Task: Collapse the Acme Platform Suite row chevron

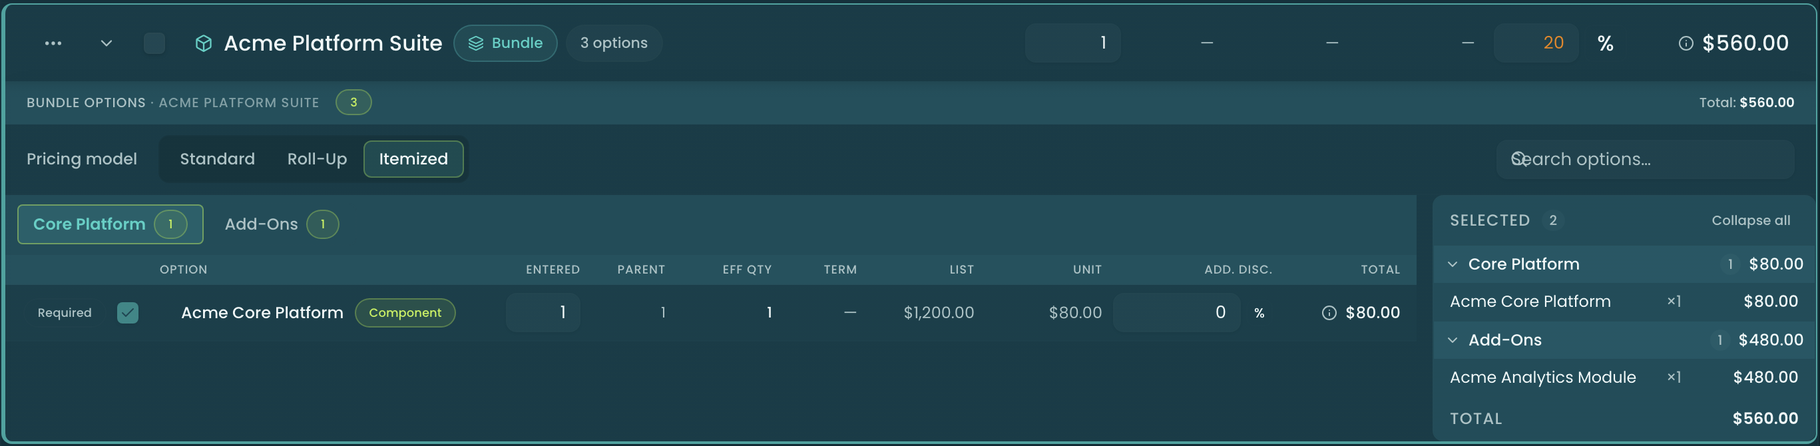Action: click(106, 43)
